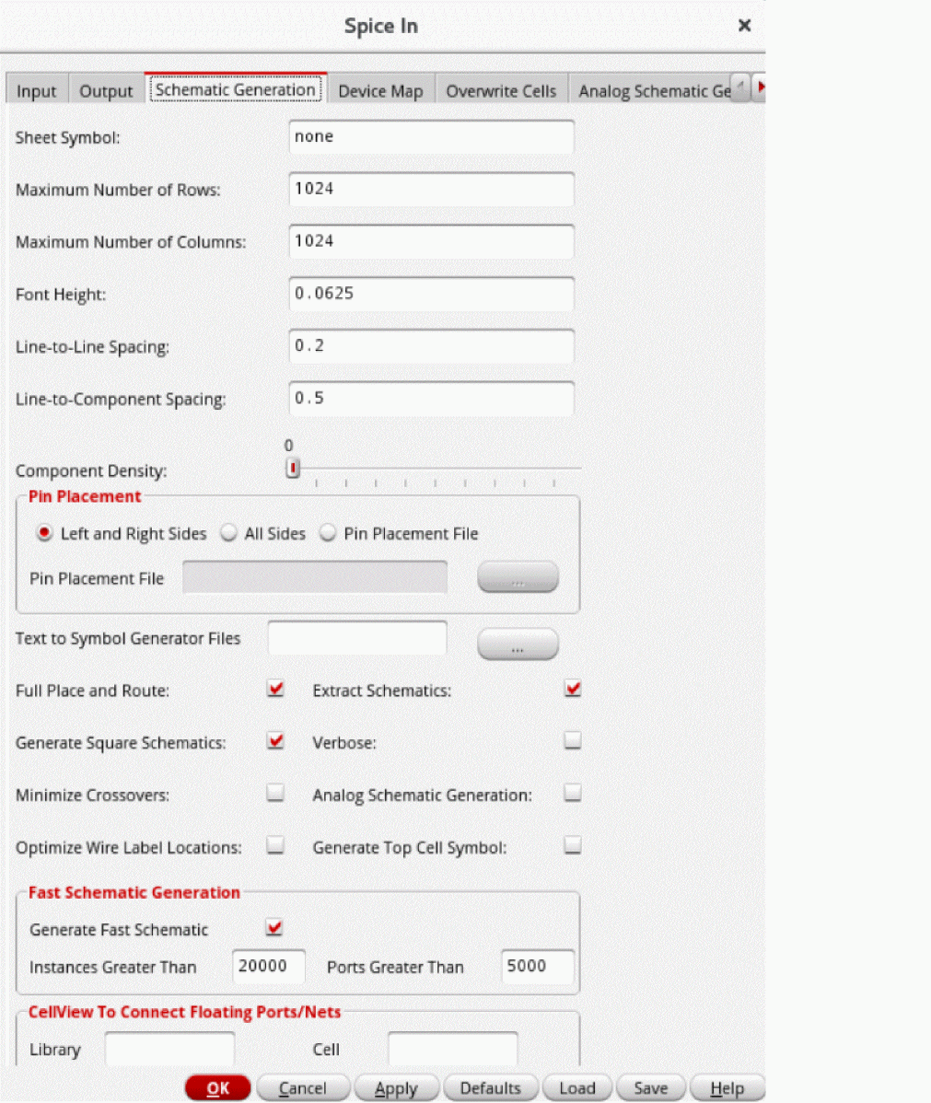Click the left tab-scroll arrow
The image size is (931, 1103).
(x=740, y=87)
